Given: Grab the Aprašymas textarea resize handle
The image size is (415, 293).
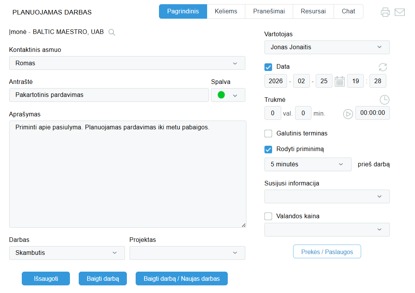Looking at the screenshot, I should click(244, 225).
